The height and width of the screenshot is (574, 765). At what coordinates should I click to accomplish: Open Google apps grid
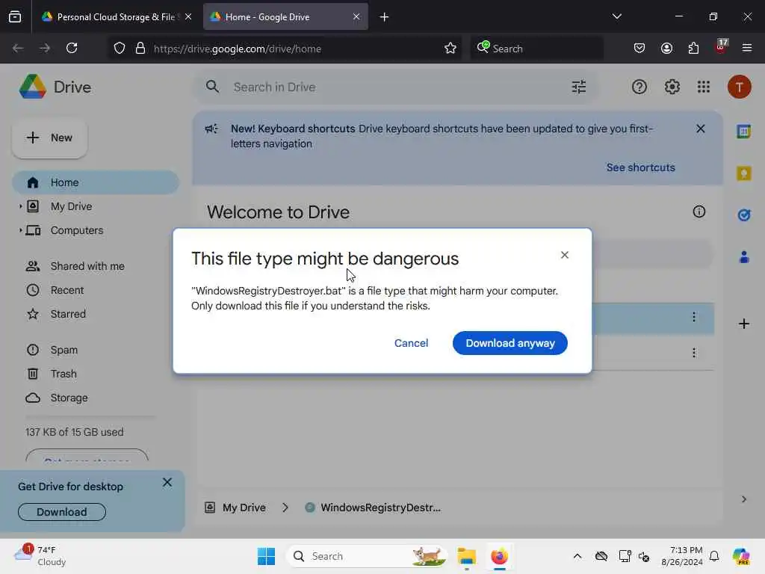coord(704,87)
